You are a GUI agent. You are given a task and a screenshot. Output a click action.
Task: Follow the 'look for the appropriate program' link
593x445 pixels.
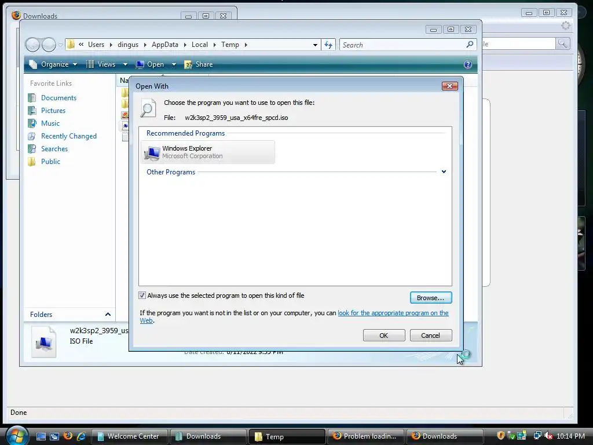[x=393, y=313]
